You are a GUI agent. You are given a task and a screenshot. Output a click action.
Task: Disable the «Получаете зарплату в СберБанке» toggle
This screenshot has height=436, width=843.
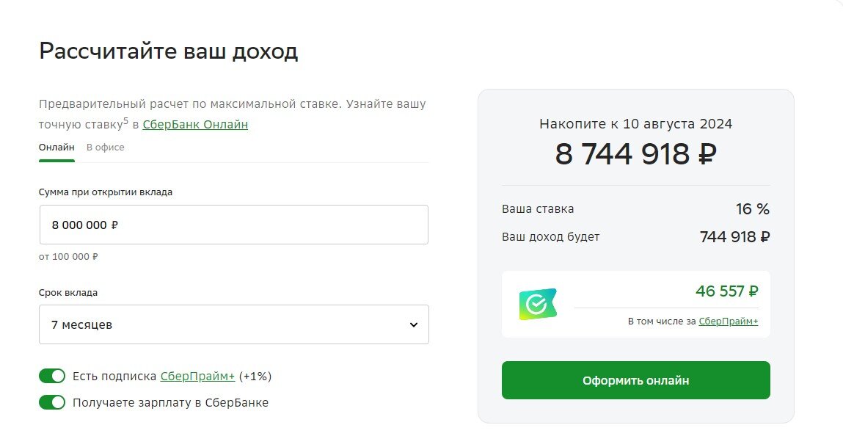point(51,402)
